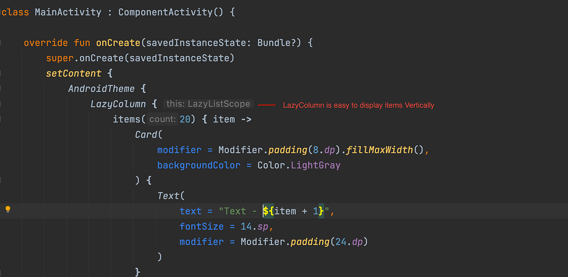Image resolution: width=568 pixels, height=277 pixels.
Task: Click the fontSize parameter label
Action: [202, 226]
